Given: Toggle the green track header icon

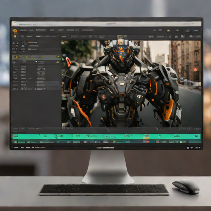Looking at the screenshot, I should point(16,136).
